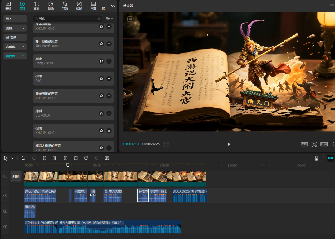Star the '摔倒' sound effect as favorite
335x239 pixels.
[101, 113]
